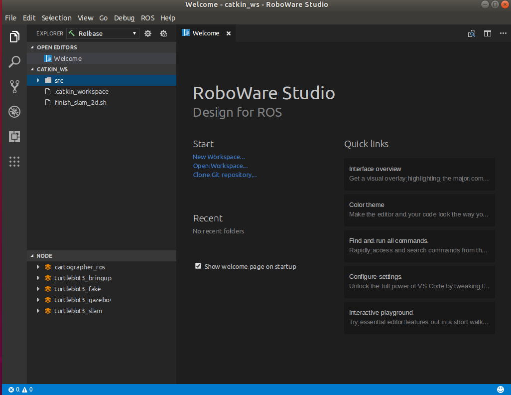Open the Help menu
511x395 pixels.
pyautogui.click(x=168, y=18)
